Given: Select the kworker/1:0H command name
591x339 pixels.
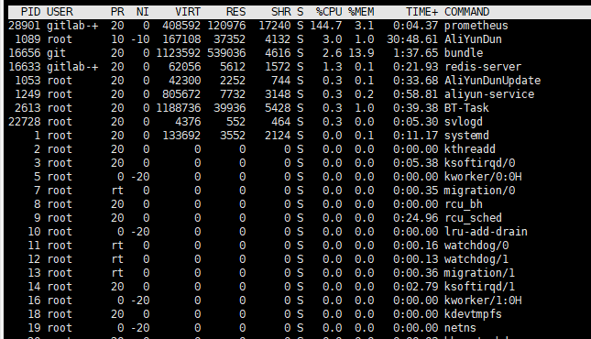Looking at the screenshot, I should [x=483, y=301].
